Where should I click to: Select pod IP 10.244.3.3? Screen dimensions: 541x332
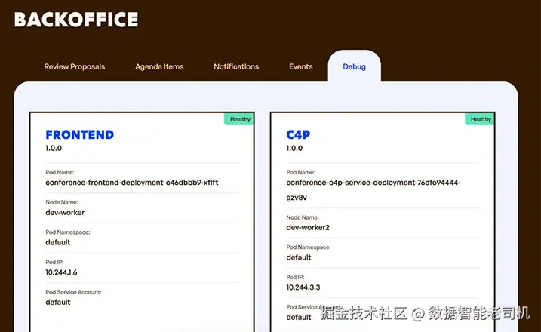pos(303,287)
